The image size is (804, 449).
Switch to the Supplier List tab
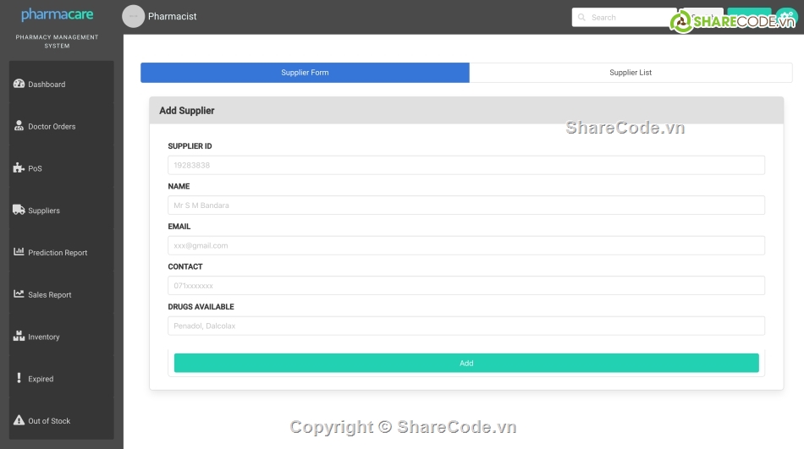coord(631,73)
